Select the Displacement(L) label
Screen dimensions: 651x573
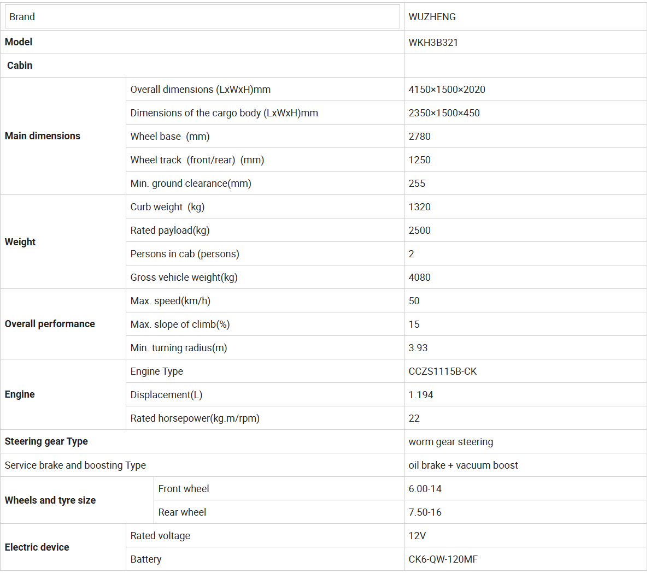(x=166, y=395)
